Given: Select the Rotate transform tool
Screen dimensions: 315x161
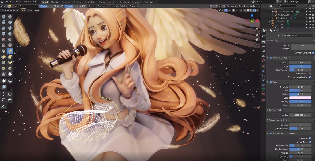Looking at the screenshot, I should point(10,94).
